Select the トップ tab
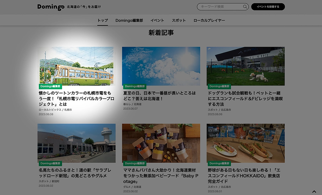 [103, 20]
